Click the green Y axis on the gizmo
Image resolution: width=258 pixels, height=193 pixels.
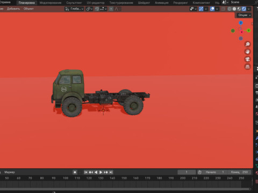pos(248,31)
